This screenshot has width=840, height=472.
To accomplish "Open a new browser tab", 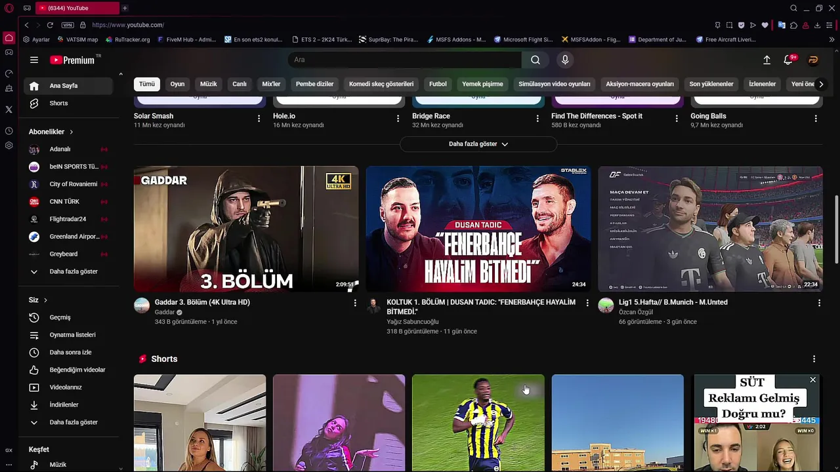I will tap(125, 8).
